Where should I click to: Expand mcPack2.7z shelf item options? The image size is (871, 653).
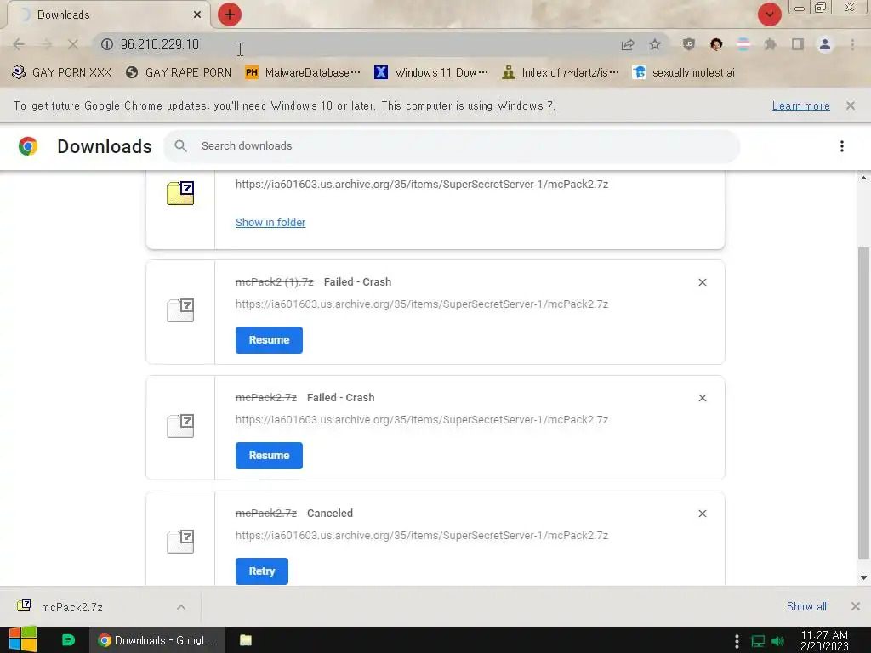tap(181, 607)
